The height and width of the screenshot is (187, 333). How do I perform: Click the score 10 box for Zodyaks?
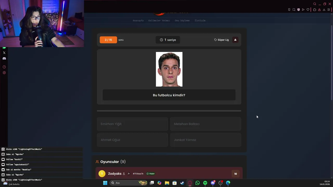coord(235,174)
